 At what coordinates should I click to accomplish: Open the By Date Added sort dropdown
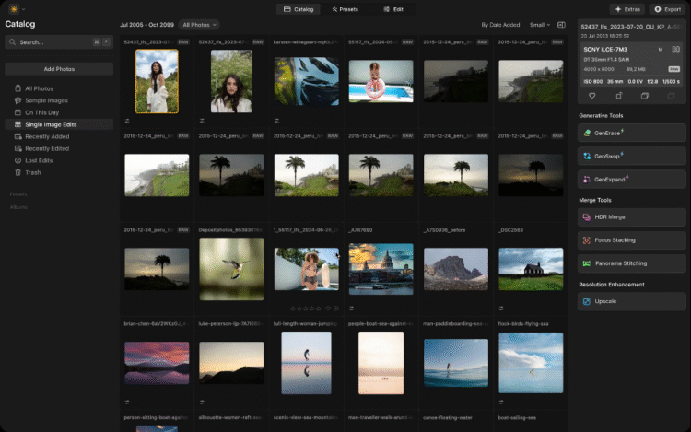pos(500,25)
